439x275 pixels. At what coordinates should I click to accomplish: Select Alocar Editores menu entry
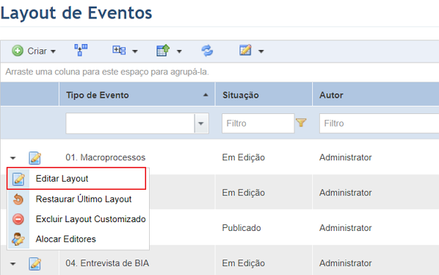79,239
